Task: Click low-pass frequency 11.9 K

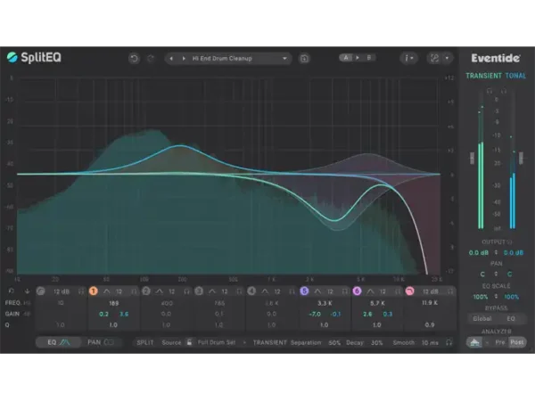Action: coord(430,303)
